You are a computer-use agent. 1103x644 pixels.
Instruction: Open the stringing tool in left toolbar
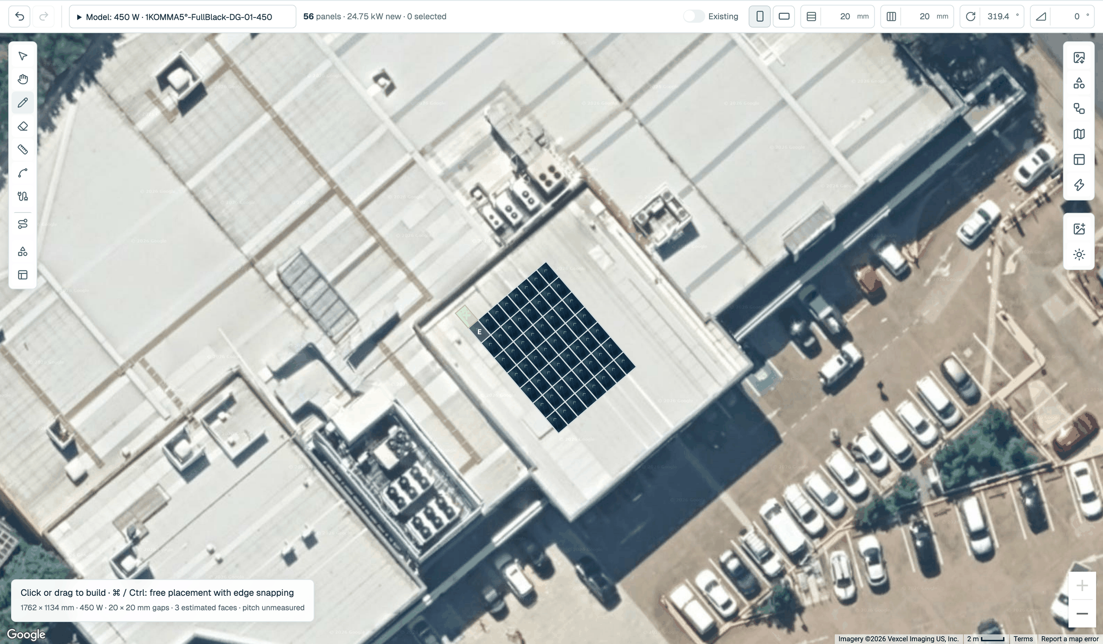[23, 224]
